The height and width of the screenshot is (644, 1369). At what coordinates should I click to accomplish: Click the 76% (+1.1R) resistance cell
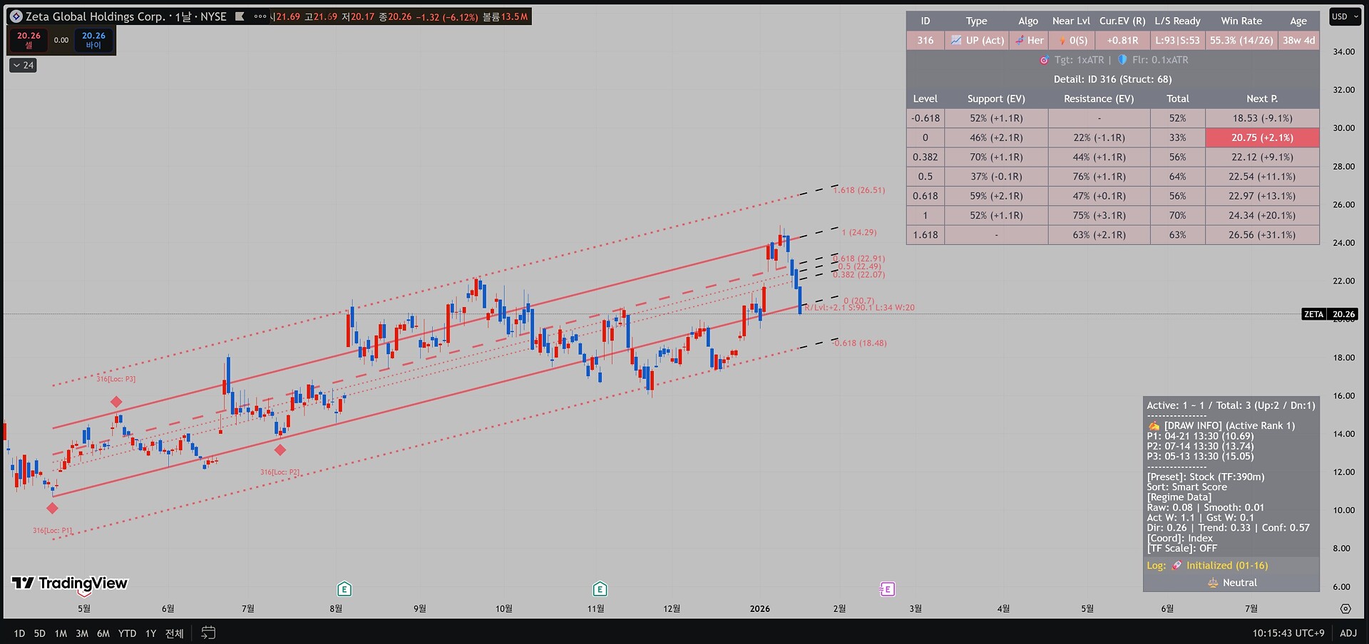(1099, 177)
